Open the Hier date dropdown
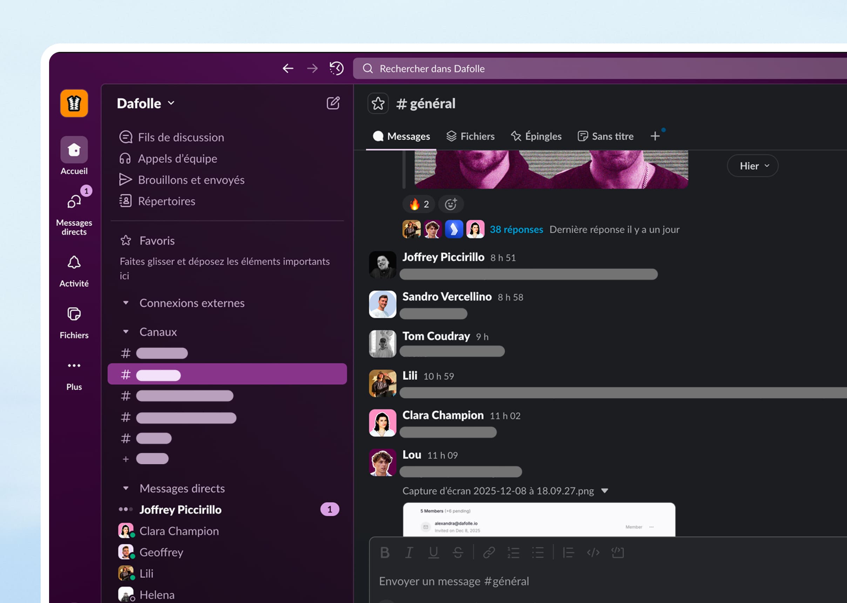847x603 pixels. (752, 166)
